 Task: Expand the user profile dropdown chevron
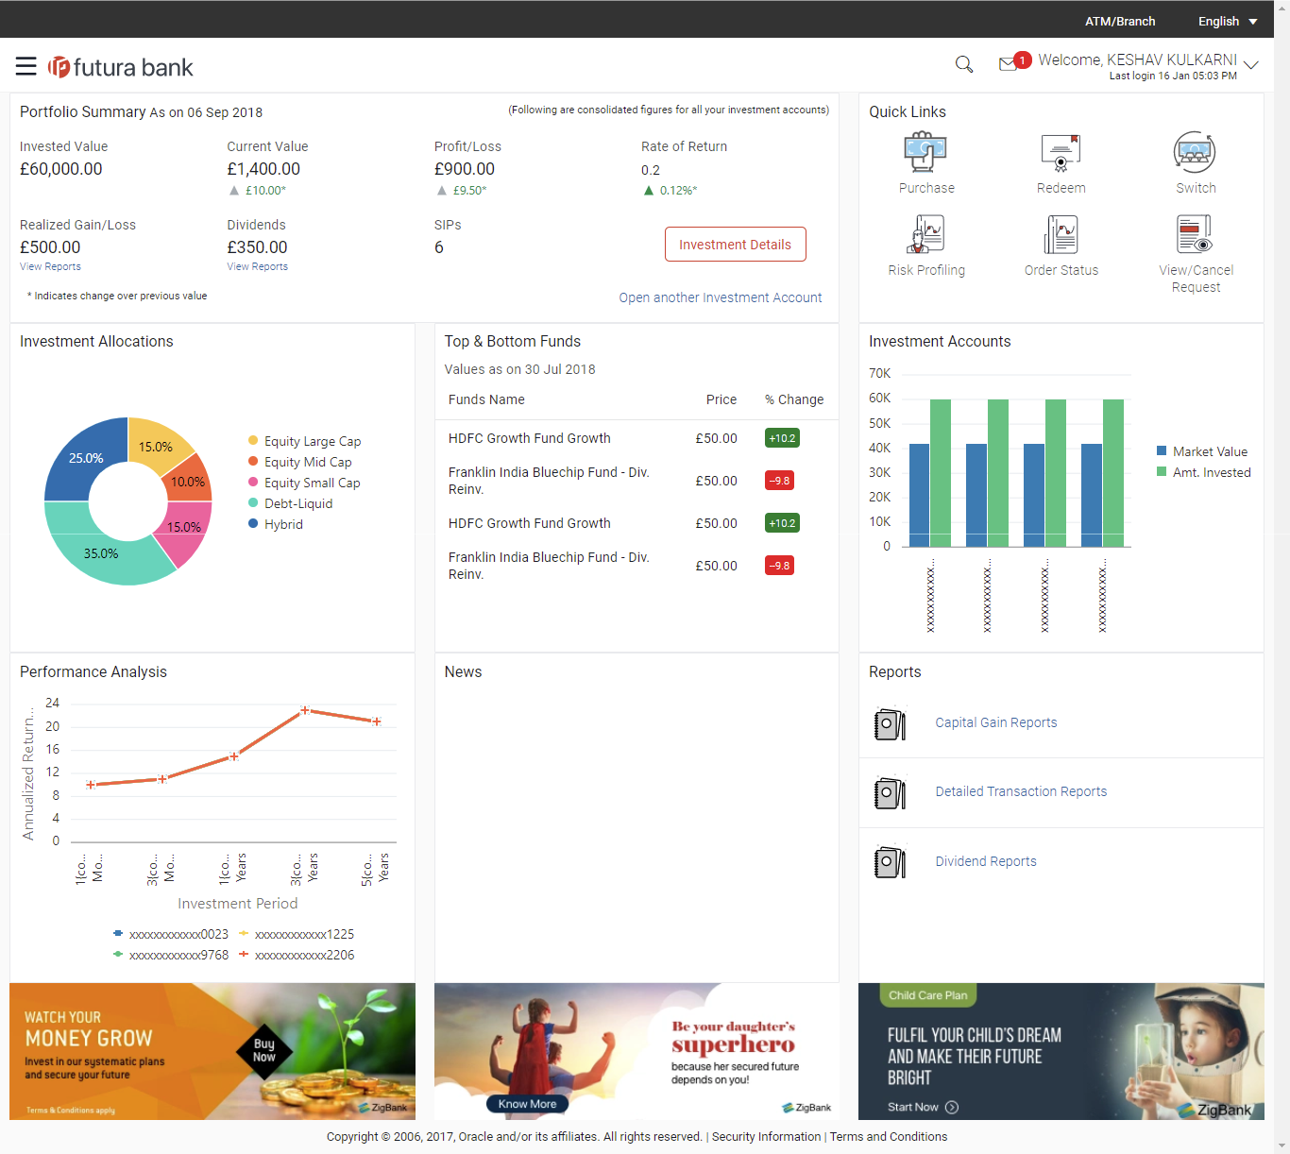point(1251,65)
